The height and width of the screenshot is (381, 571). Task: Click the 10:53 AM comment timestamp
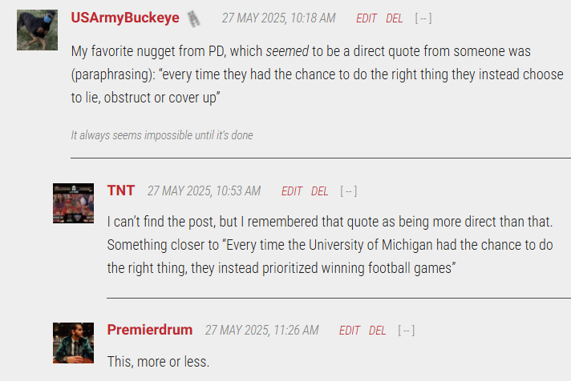pos(204,190)
